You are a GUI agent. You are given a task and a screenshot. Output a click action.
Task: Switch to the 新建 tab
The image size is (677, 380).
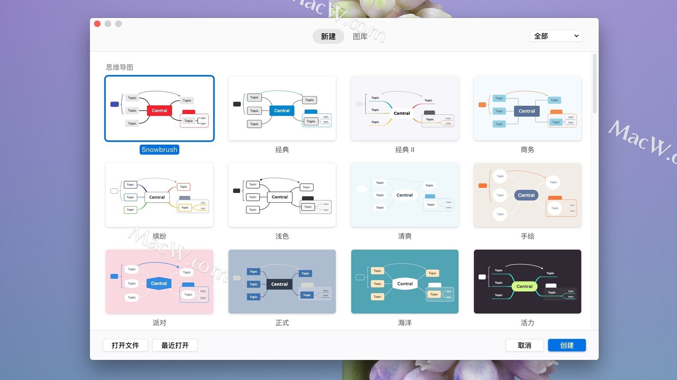coord(328,36)
